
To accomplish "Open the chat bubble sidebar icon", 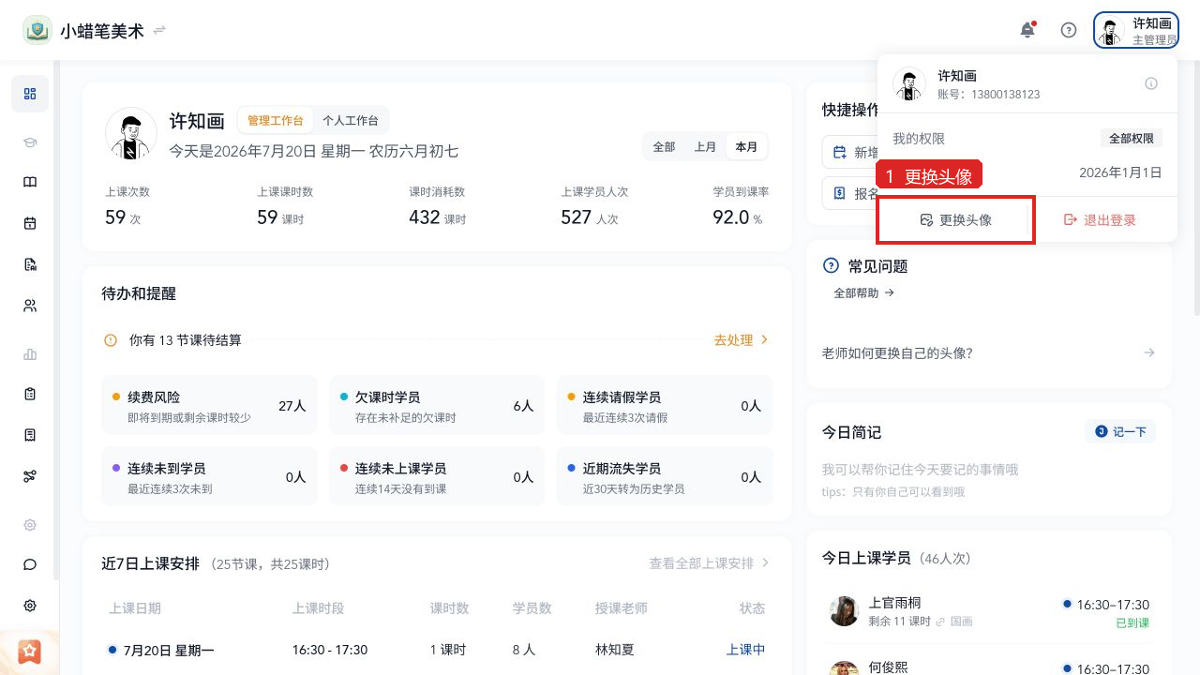I will point(30,564).
